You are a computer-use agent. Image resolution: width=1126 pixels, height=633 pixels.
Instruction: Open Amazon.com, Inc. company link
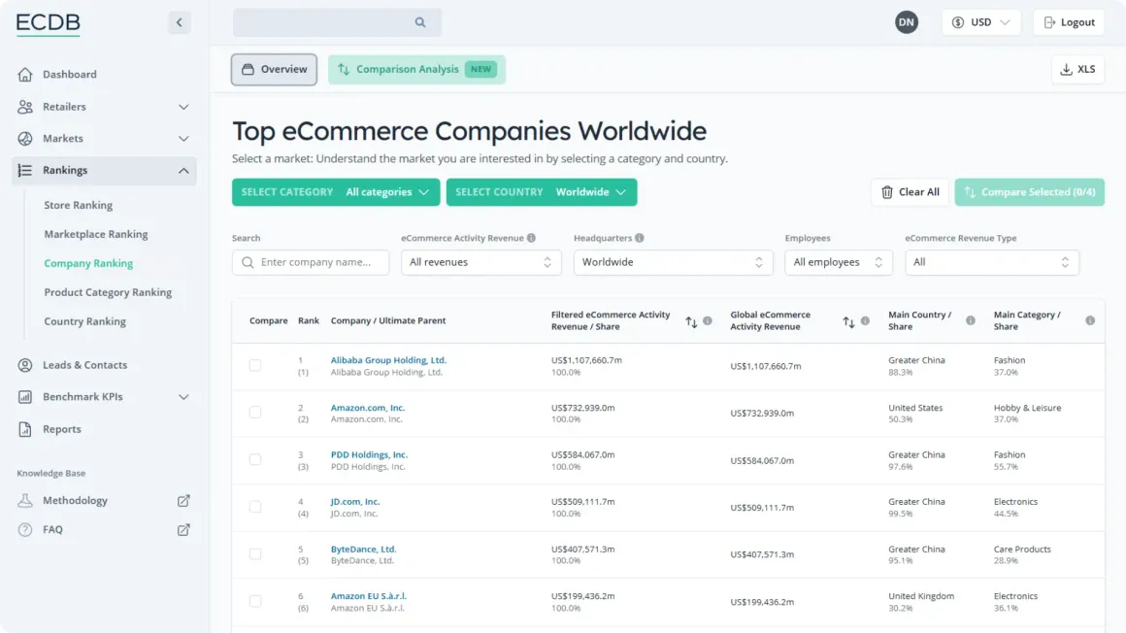pyautogui.click(x=368, y=408)
